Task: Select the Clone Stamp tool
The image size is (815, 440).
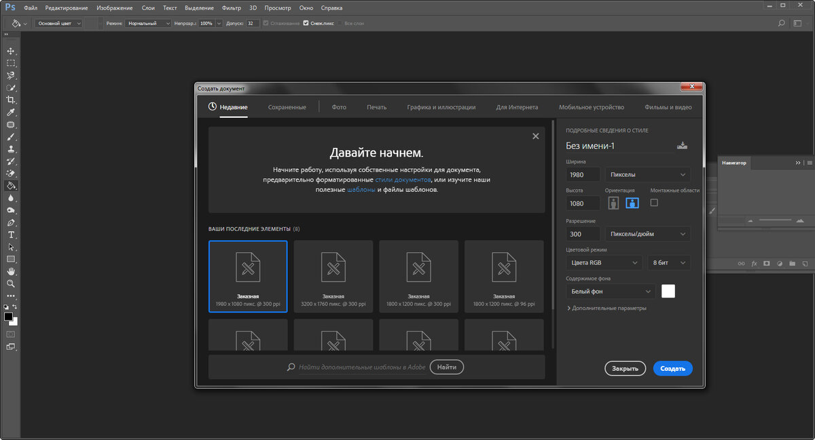Action: click(x=11, y=149)
